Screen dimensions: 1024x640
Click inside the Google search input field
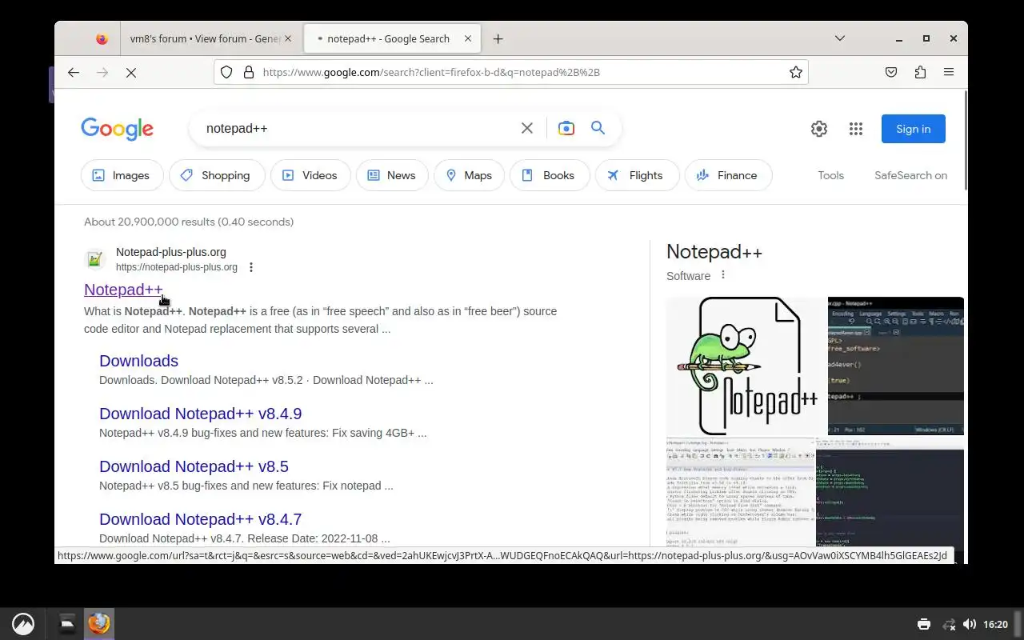click(x=356, y=128)
